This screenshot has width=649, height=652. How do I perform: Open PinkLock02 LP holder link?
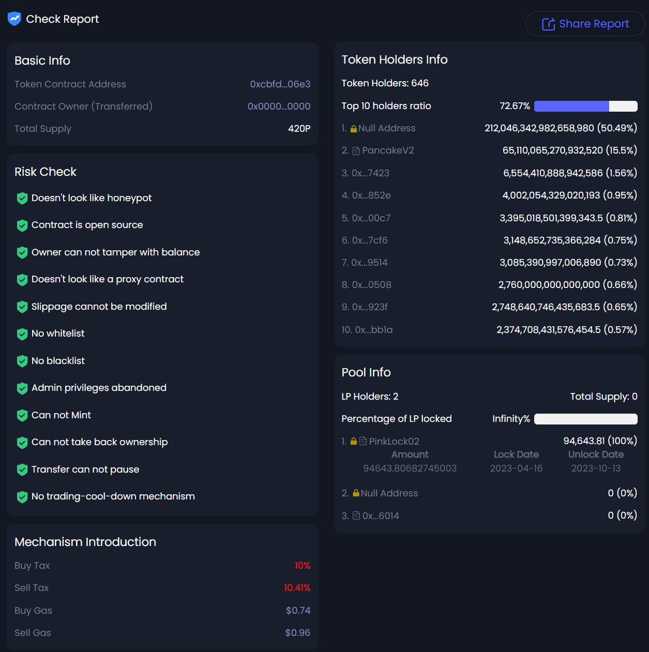click(x=394, y=441)
